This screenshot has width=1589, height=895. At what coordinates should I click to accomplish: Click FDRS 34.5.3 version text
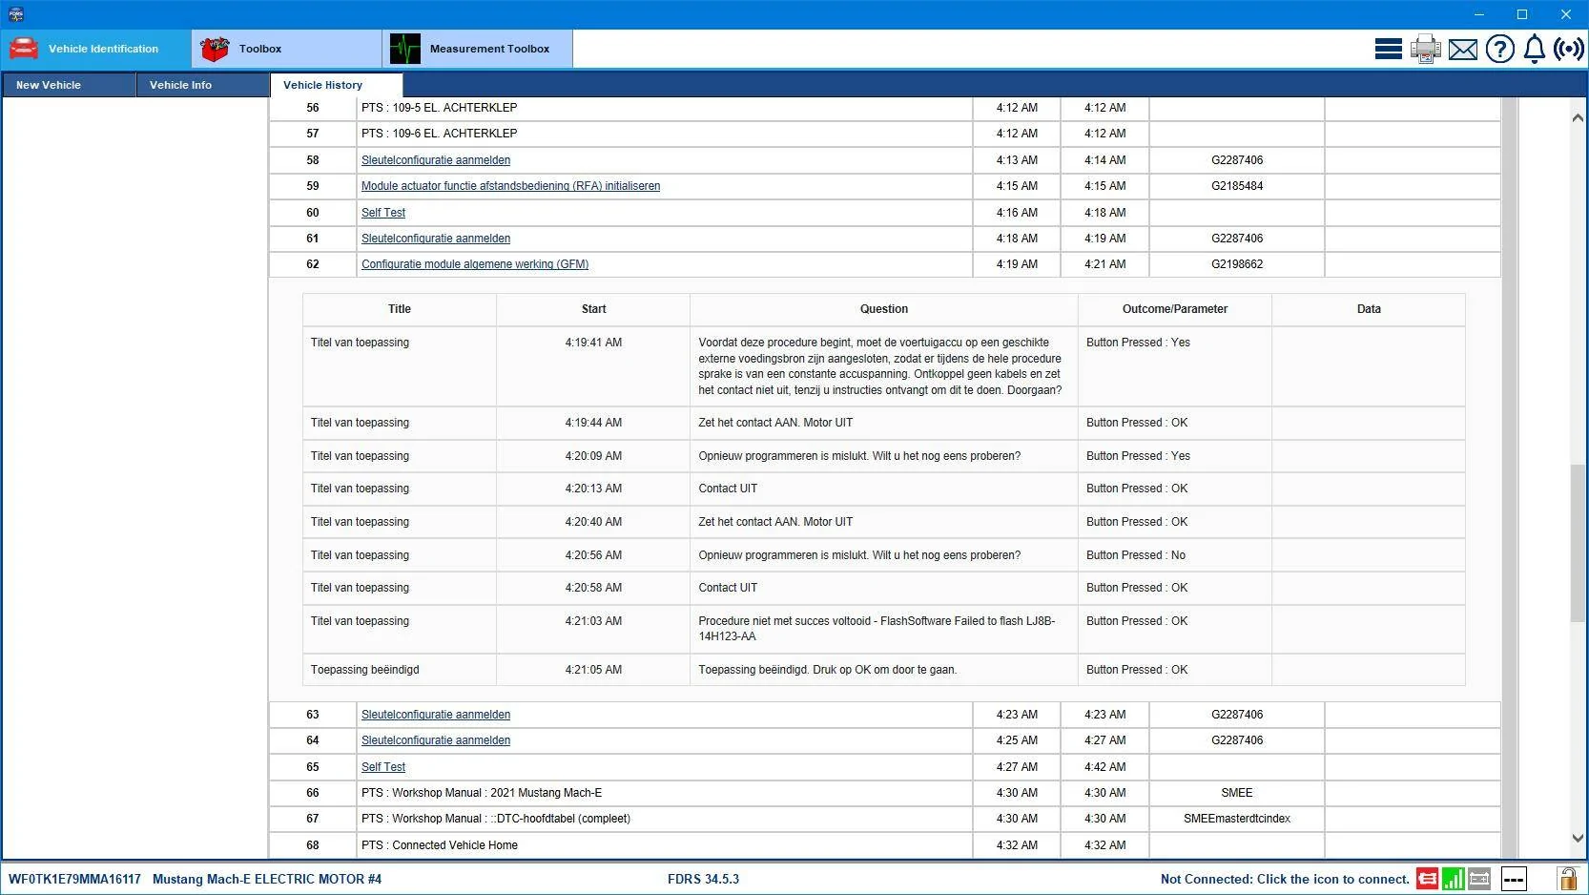tap(703, 879)
